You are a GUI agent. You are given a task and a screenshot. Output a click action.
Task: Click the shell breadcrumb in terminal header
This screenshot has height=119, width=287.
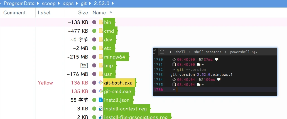(180, 52)
